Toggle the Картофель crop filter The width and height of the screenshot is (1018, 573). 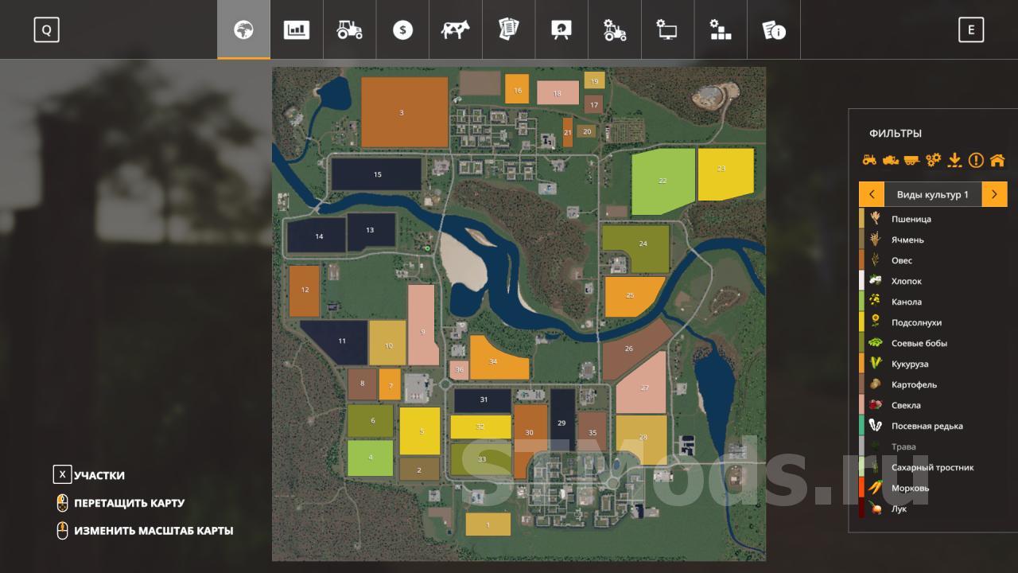(933, 384)
